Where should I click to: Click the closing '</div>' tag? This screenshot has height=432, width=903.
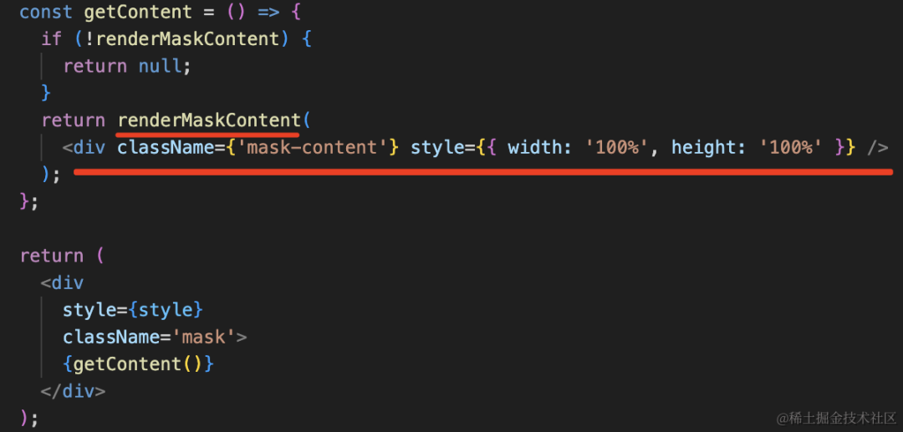click(x=73, y=391)
